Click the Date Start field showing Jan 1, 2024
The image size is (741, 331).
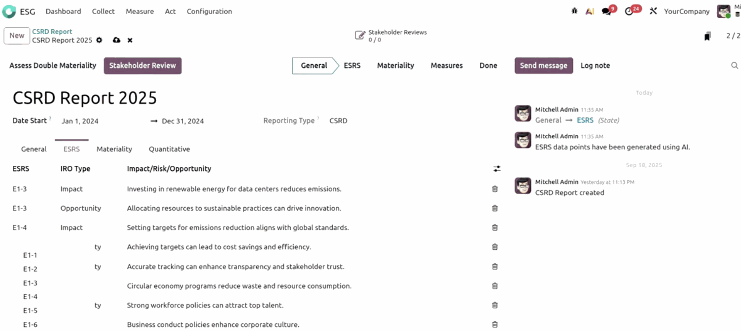80,121
